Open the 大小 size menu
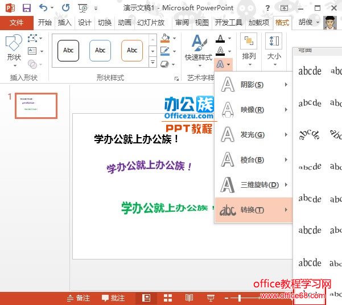 coord(274,51)
